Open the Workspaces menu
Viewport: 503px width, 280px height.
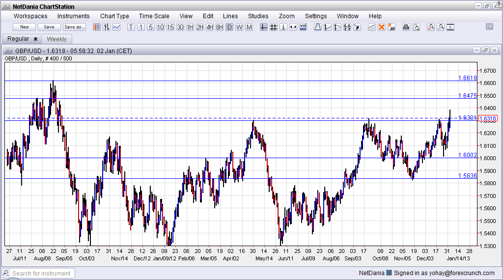(x=30, y=16)
